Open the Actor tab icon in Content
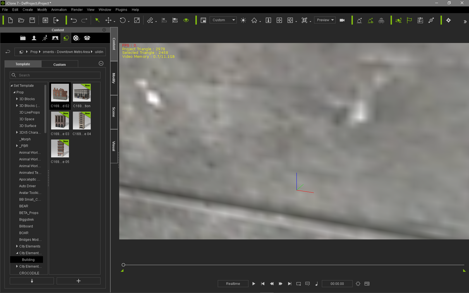The width and height of the screenshot is (469, 293). click(x=34, y=38)
